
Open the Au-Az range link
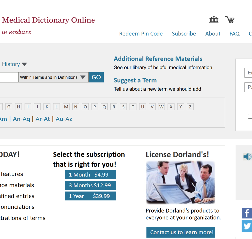64,119
